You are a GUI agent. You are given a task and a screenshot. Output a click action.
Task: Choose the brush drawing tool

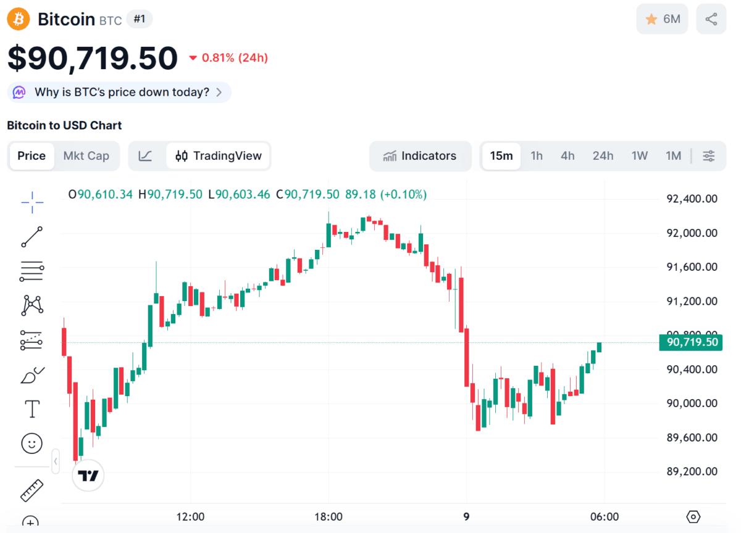[x=32, y=374]
